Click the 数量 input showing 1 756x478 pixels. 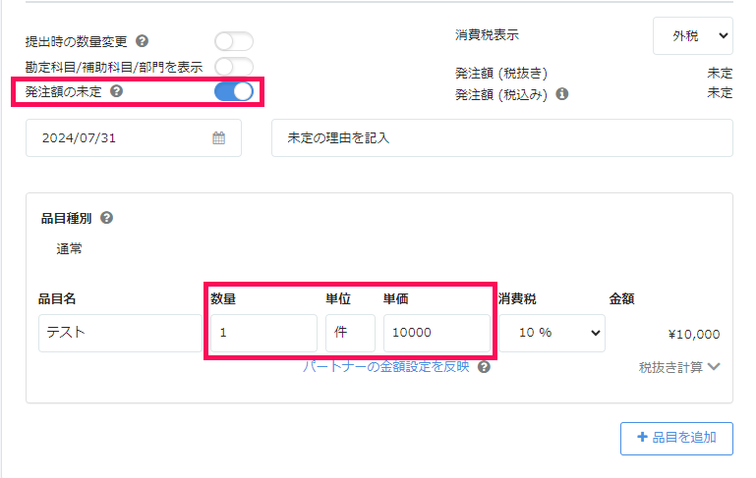click(x=263, y=333)
